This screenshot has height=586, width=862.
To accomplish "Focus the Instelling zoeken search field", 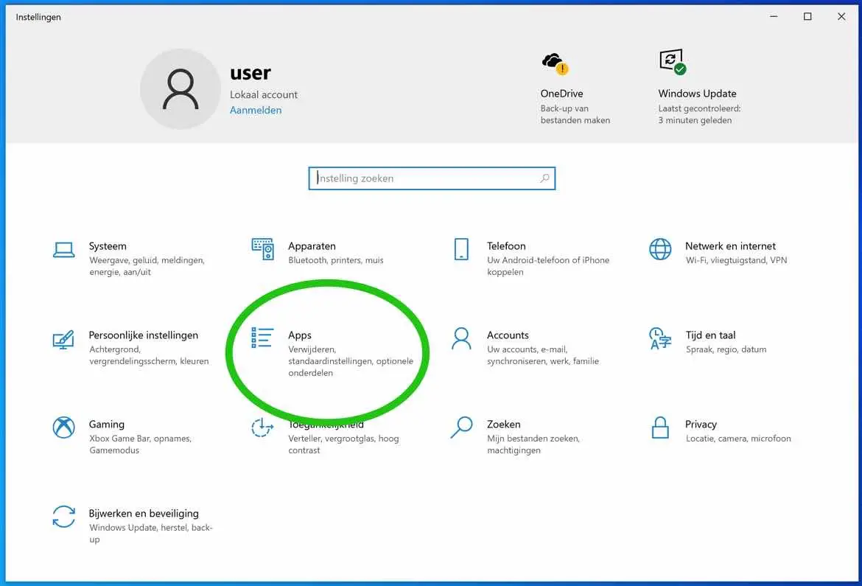I will pos(432,178).
